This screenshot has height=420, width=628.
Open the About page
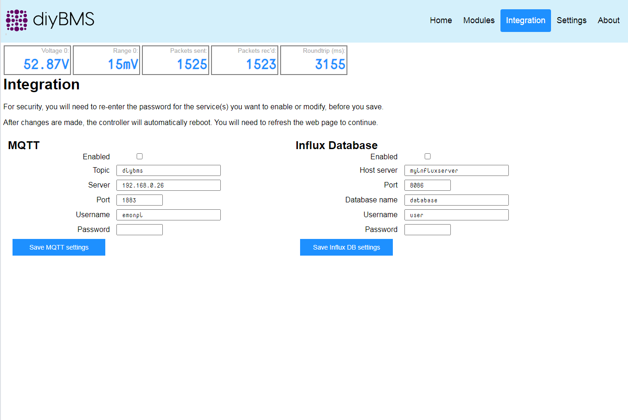click(x=609, y=20)
